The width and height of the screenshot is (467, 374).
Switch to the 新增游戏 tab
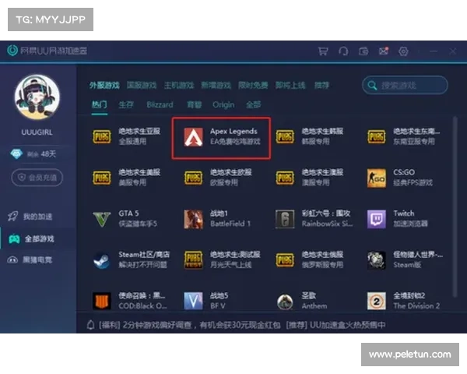coord(216,86)
